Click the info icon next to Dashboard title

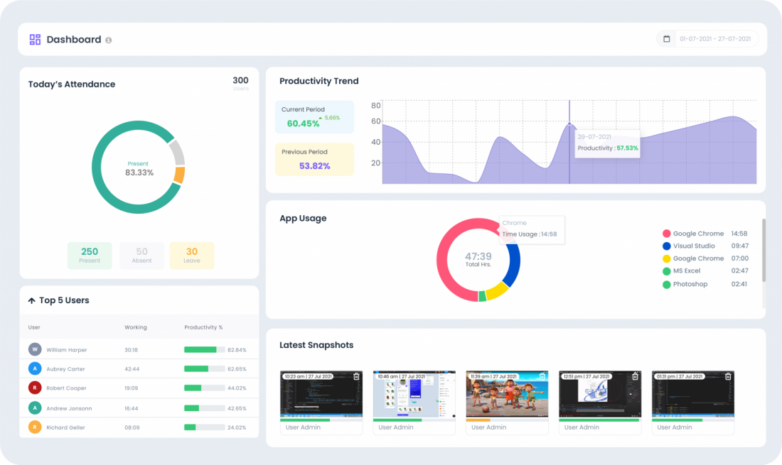click(107, 39)
